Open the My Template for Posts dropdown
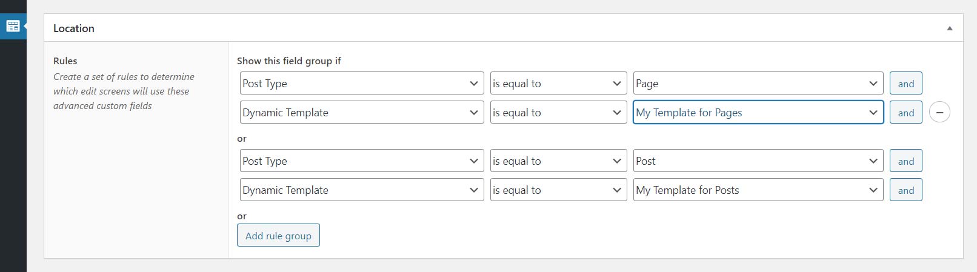The height and width of the screenshot is (272, 977). pos(758,190)
